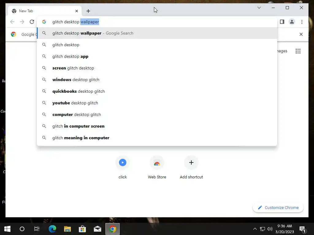Go forward with the forward arrow
The image size is (314, 235).
coord(22,22)
